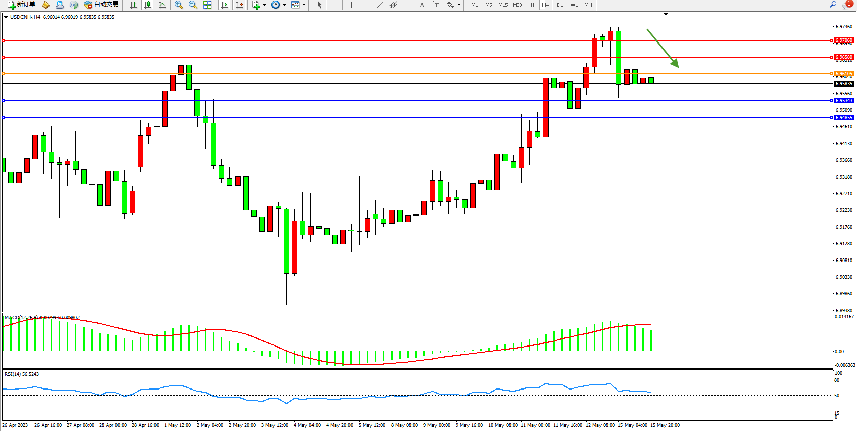This screenshot has height=432, width=857.
Task: Select the crosshair tool
Action: pyautogui.click(x=334, y=5)
